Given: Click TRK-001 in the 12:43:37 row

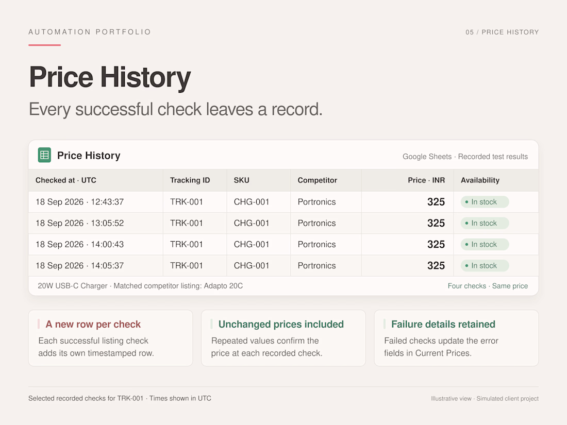Looking at the screenshot, I should [186, 201].
